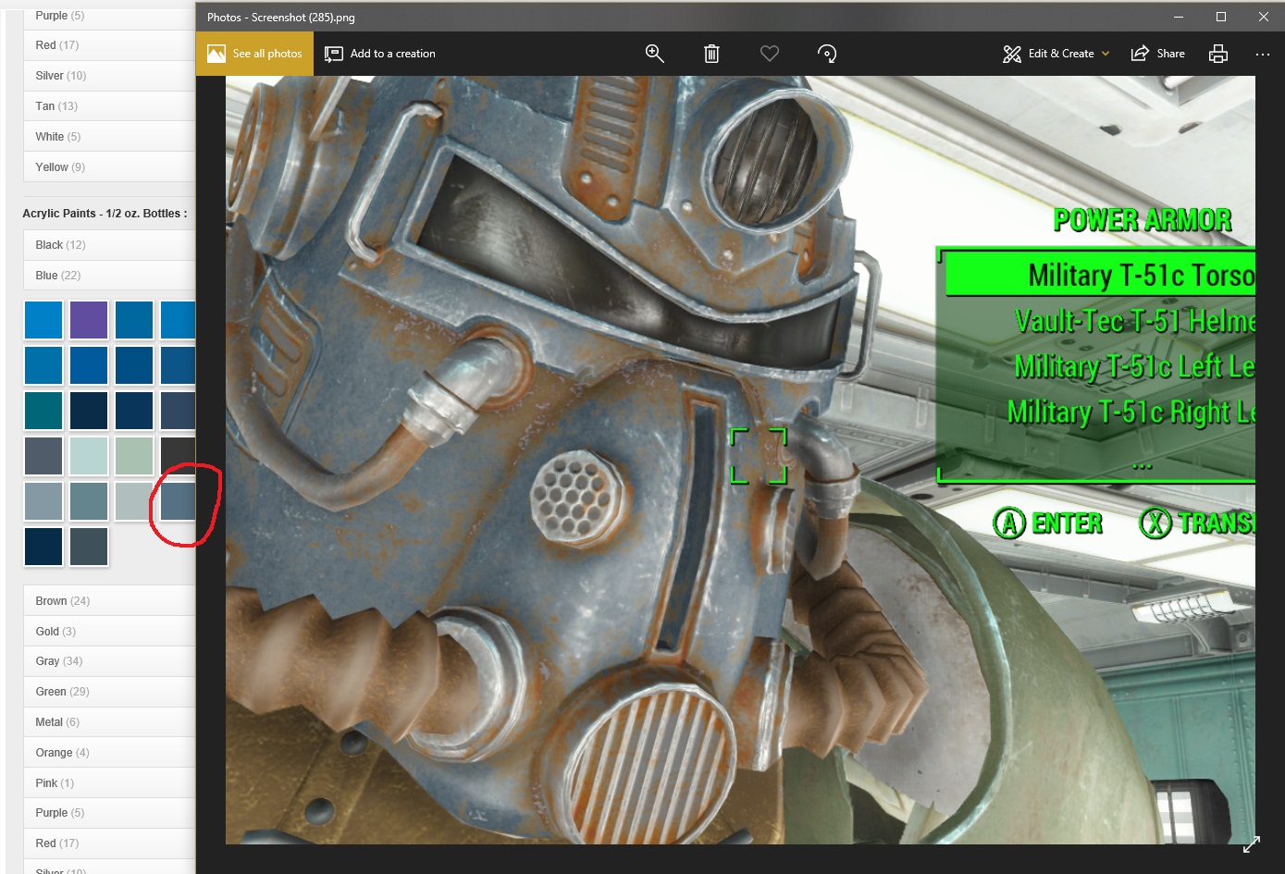
Task: Select the pale icy blue swatch
Action: [x=89, y=456]
